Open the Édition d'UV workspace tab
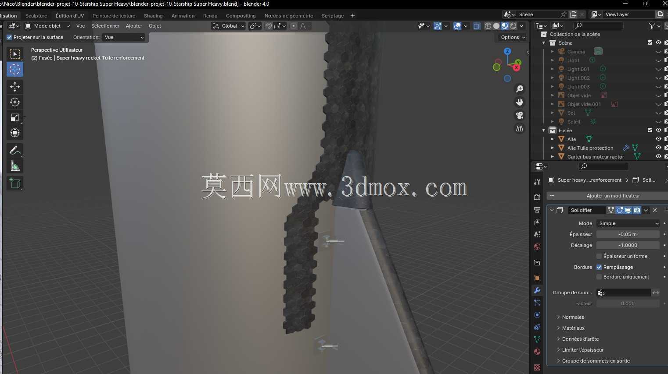 (70, 16)
